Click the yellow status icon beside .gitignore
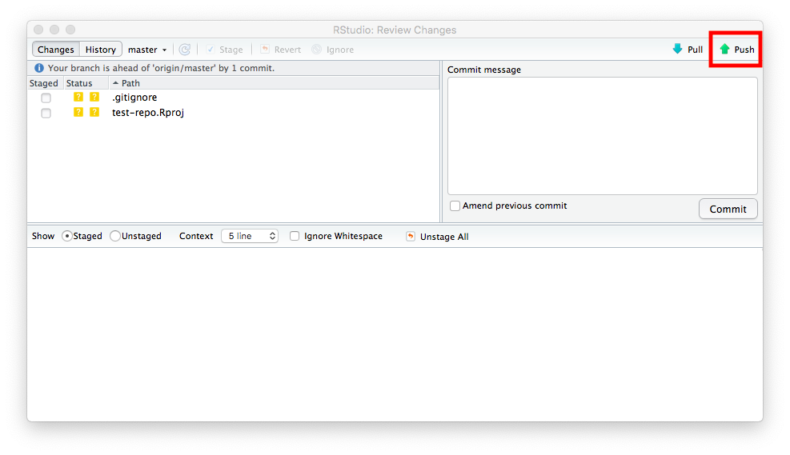 coord(78,98)
